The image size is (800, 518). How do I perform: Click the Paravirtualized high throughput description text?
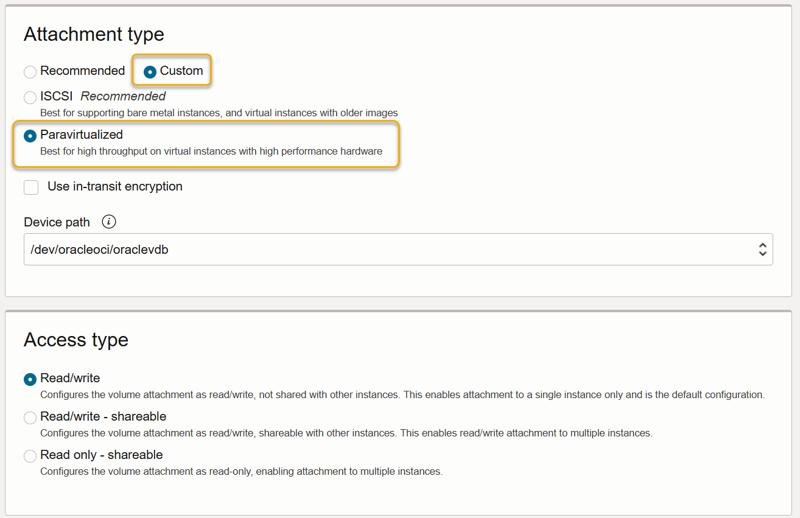[x=211, y=151]
